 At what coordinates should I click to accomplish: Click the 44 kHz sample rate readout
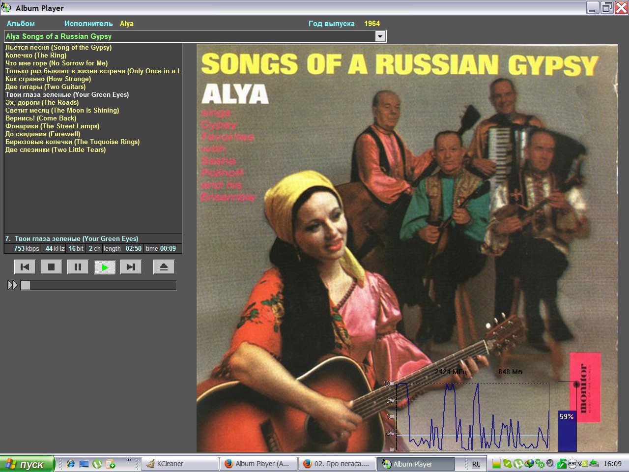coord(55,249)
